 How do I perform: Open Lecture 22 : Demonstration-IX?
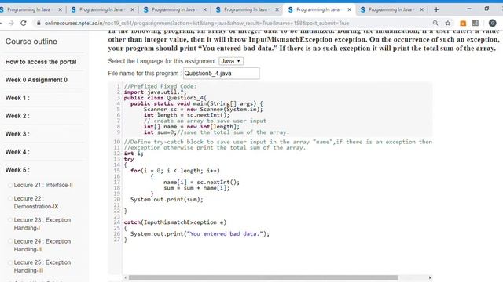(36, 202)
